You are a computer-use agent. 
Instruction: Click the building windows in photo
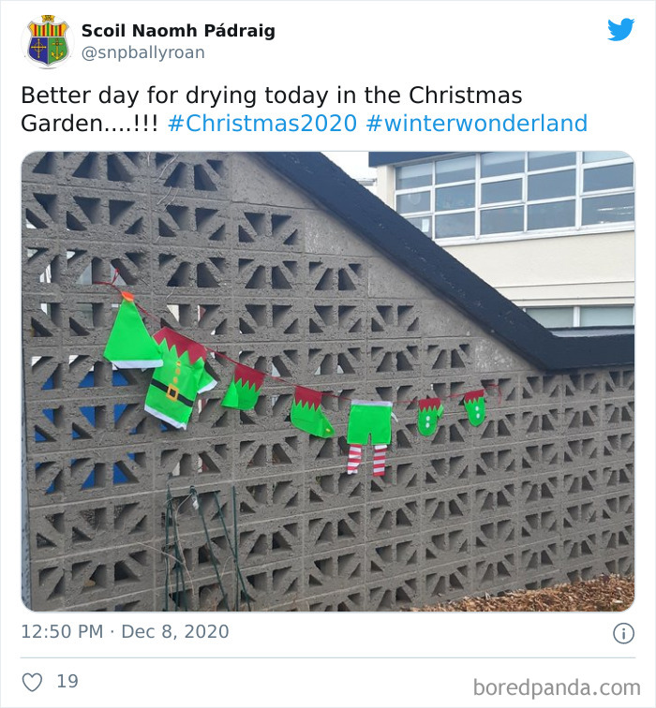click(514, 195)
